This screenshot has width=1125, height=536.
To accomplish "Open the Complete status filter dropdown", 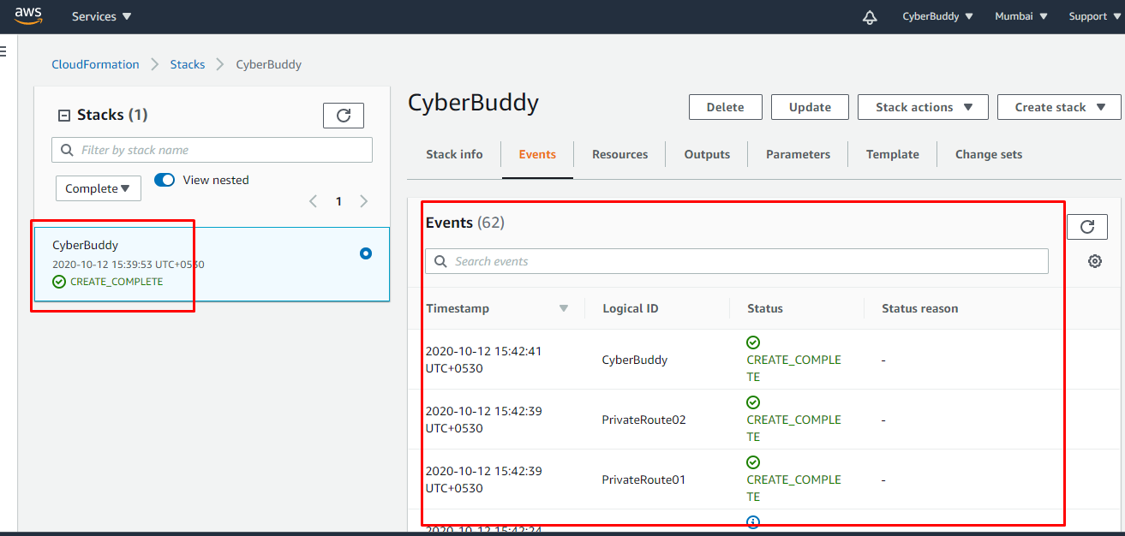I will click(x=98, y=188).
